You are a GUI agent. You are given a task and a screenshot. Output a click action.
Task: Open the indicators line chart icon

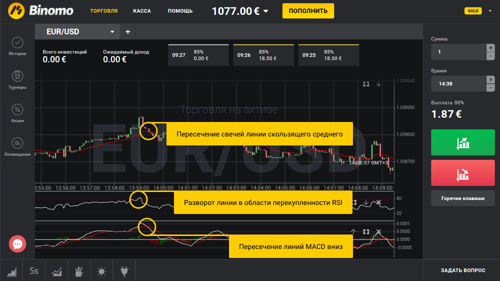[x=57, y=271]
